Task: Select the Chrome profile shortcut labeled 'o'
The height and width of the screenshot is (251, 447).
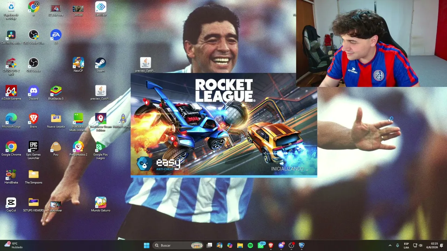Action: coord(34,9)
